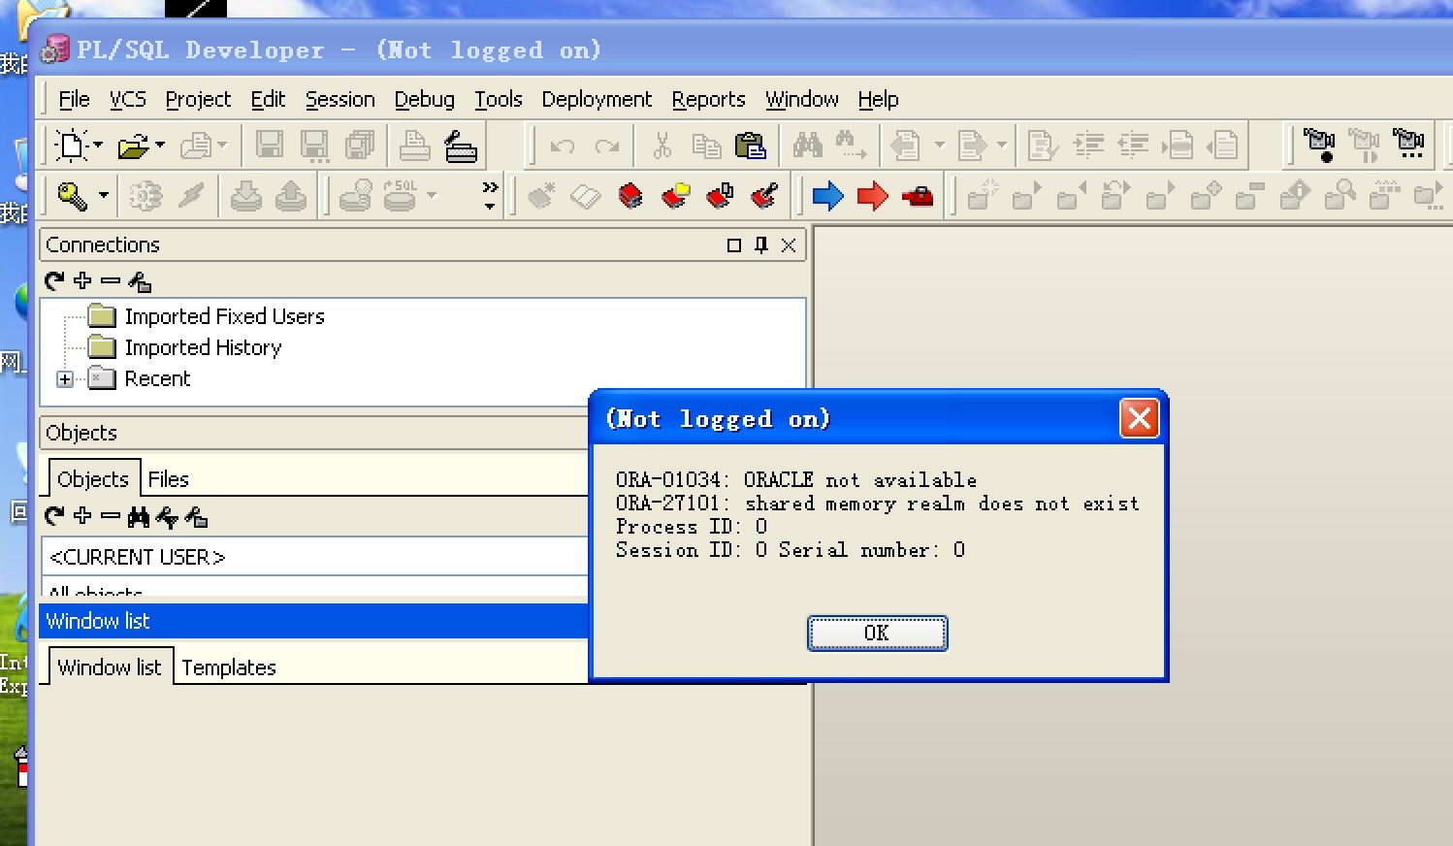1453x846 pixels.
Task: Click the red book with yellow folder icon
Action: (x=675, y=196)
